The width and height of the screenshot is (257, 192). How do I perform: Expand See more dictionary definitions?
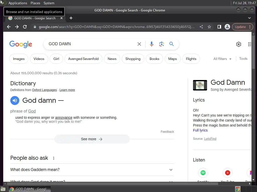click(x=92, y=139)
